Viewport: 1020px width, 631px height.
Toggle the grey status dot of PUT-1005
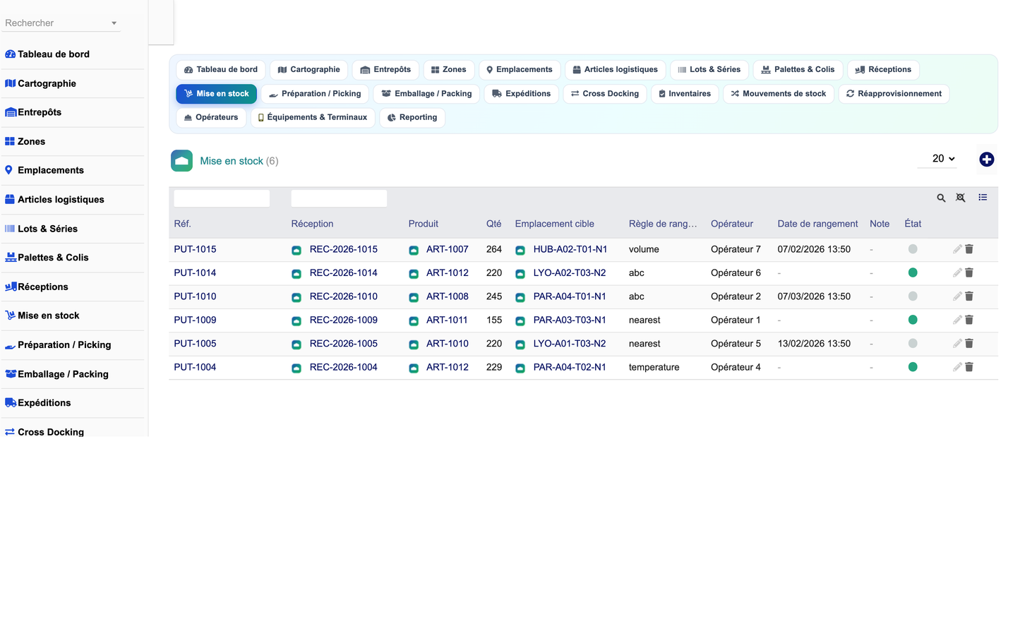[x=913, y=344]
